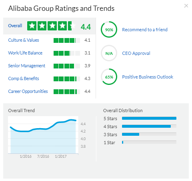Click the 5 Stars distribution bar
The image size is (192, 181).
click(149, 118)
